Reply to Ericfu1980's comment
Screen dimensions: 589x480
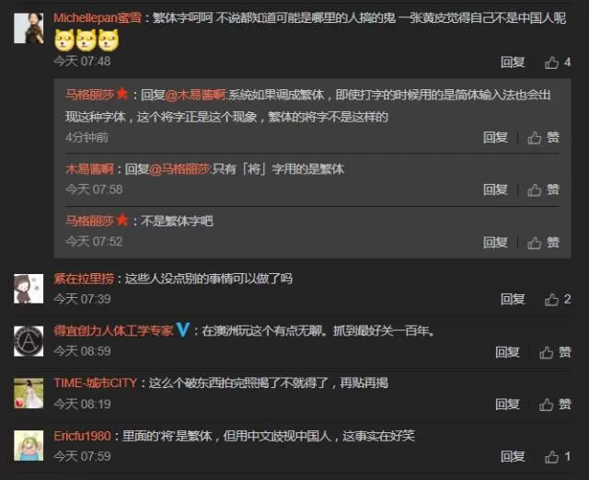[513, 457]
